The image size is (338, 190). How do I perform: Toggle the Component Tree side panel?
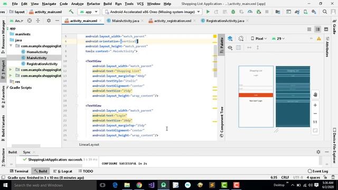click(x=221, y=122)
